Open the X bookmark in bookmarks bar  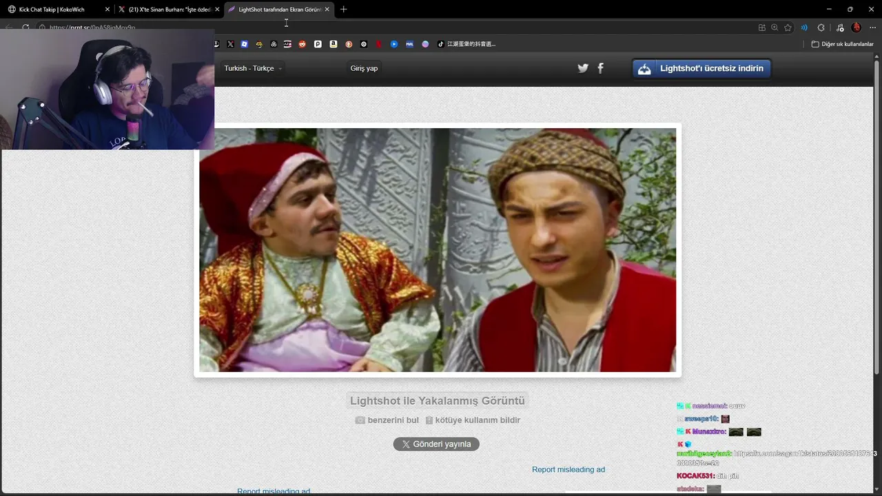pos(230,44)
